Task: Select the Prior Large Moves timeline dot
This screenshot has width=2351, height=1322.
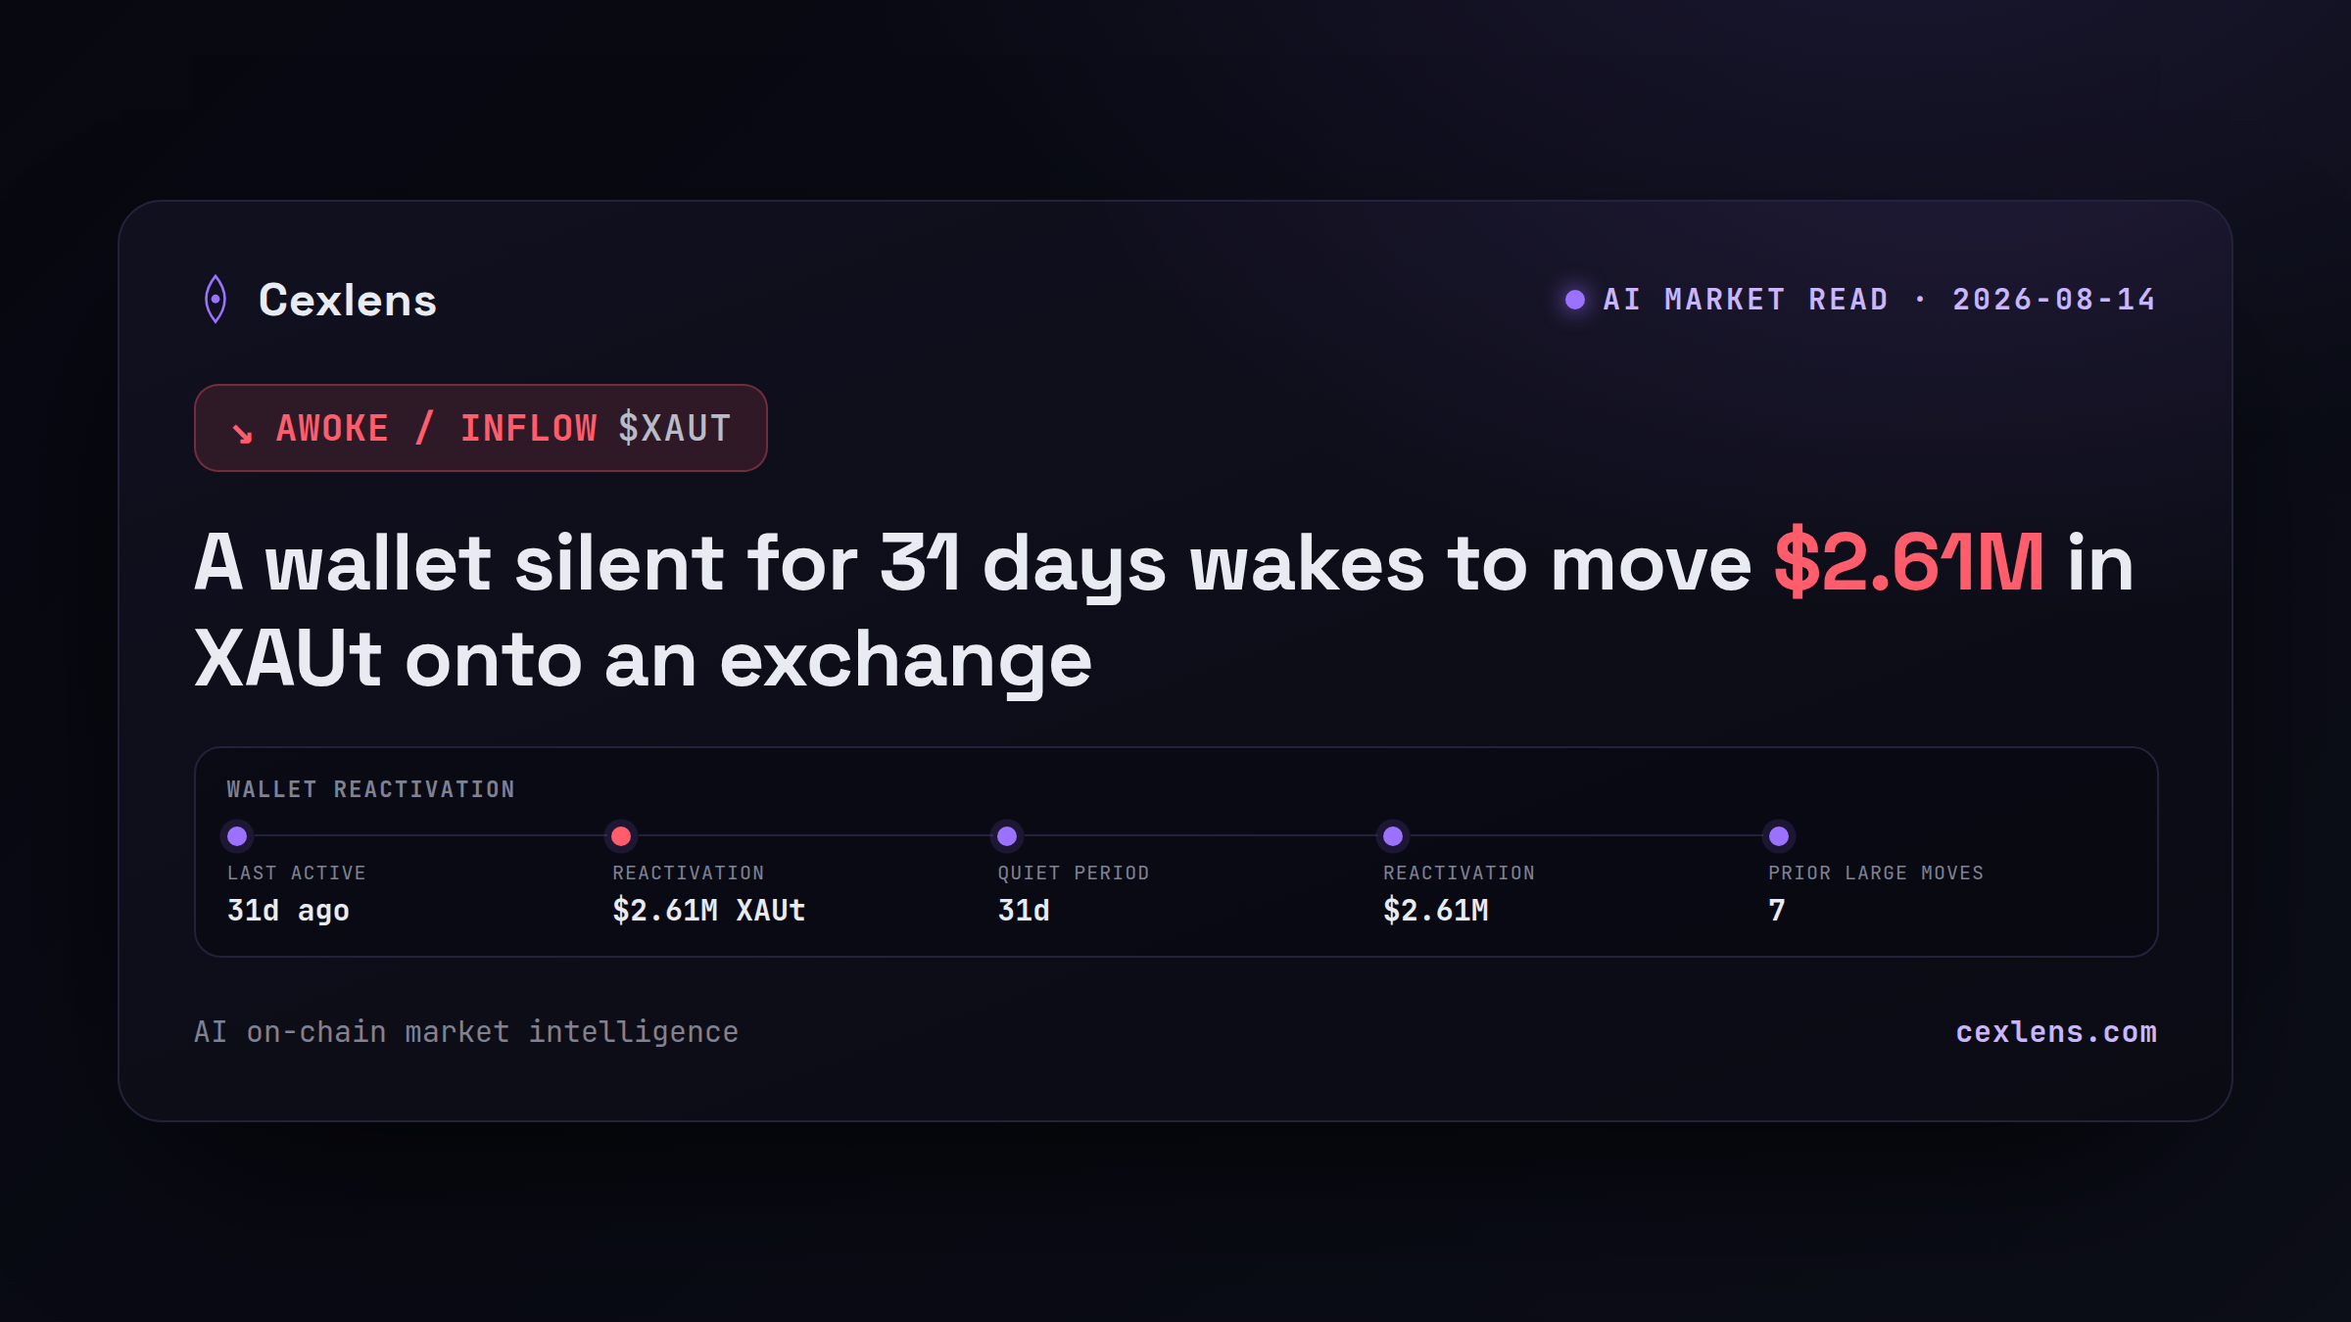Action: point(1779,836)
